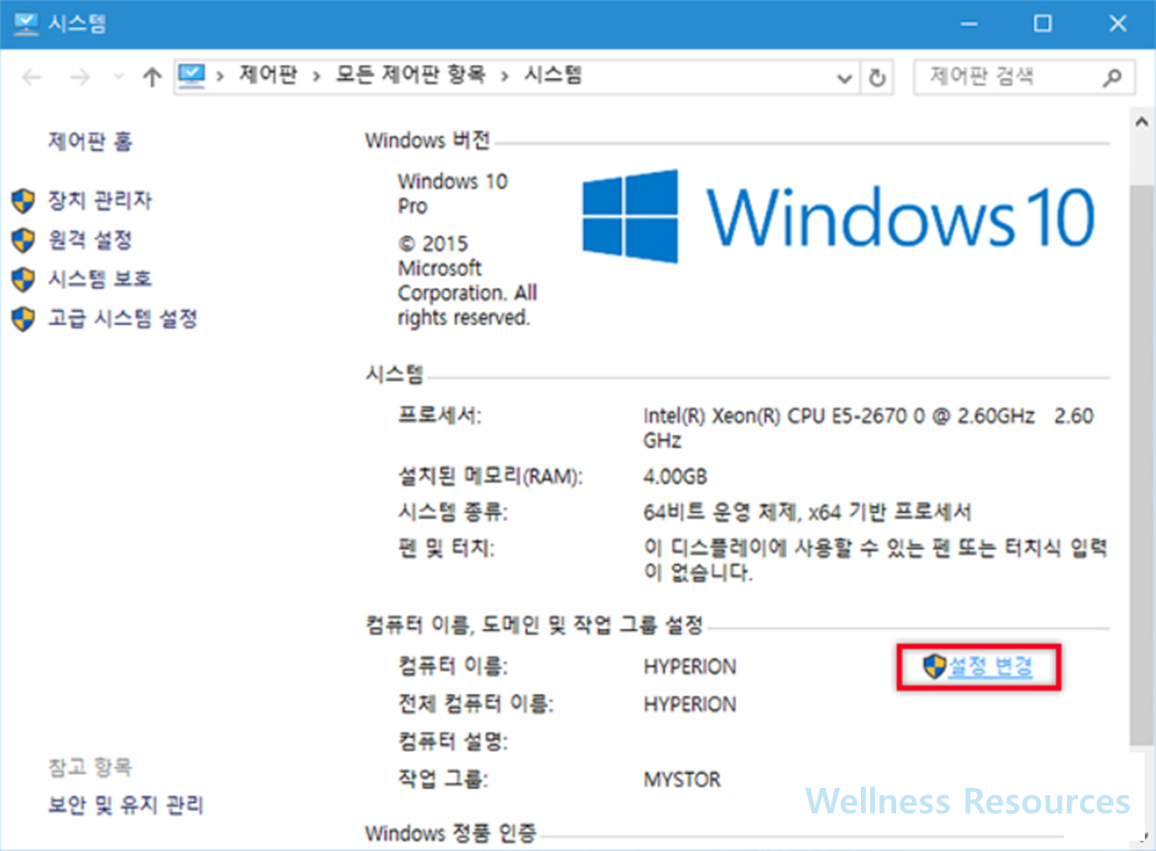Click shield icon beside 고급 시스템 설정
The image size is (1156, 851).
tap(23, 320)
